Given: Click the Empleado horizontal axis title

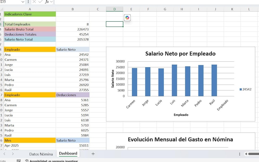Looking at the screenshot, I should coord(181,115).
